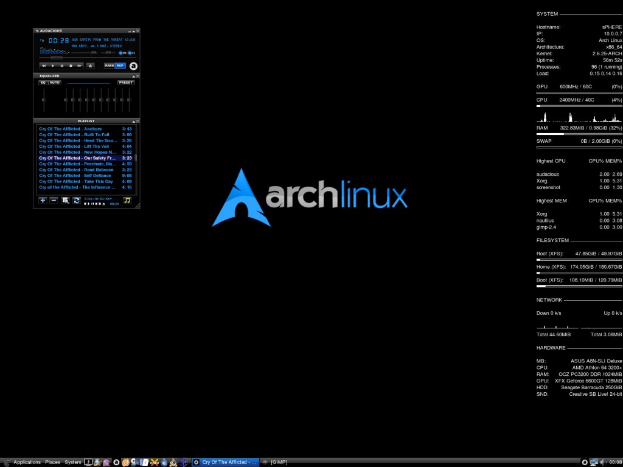
Task: Click Audacious tray icon near the clock
Action: click(x=585, y=462)
